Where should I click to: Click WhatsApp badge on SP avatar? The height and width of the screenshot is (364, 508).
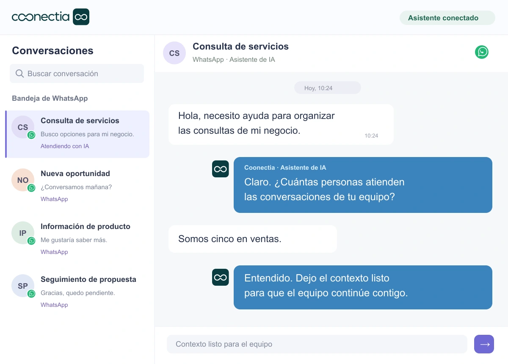31,294
